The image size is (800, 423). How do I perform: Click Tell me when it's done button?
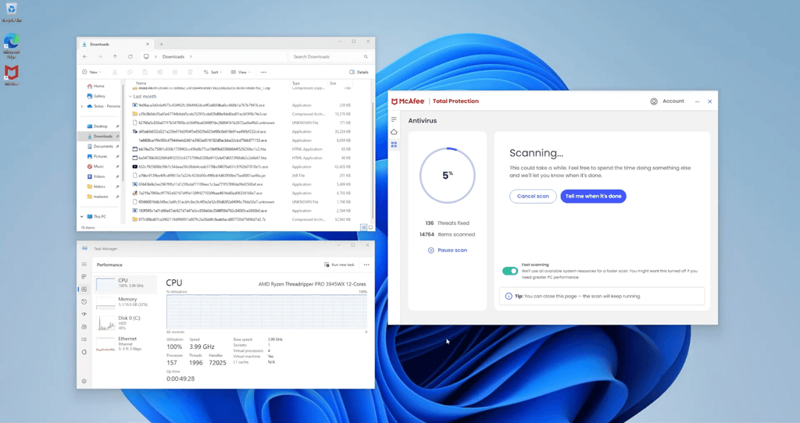coord(593,196)
